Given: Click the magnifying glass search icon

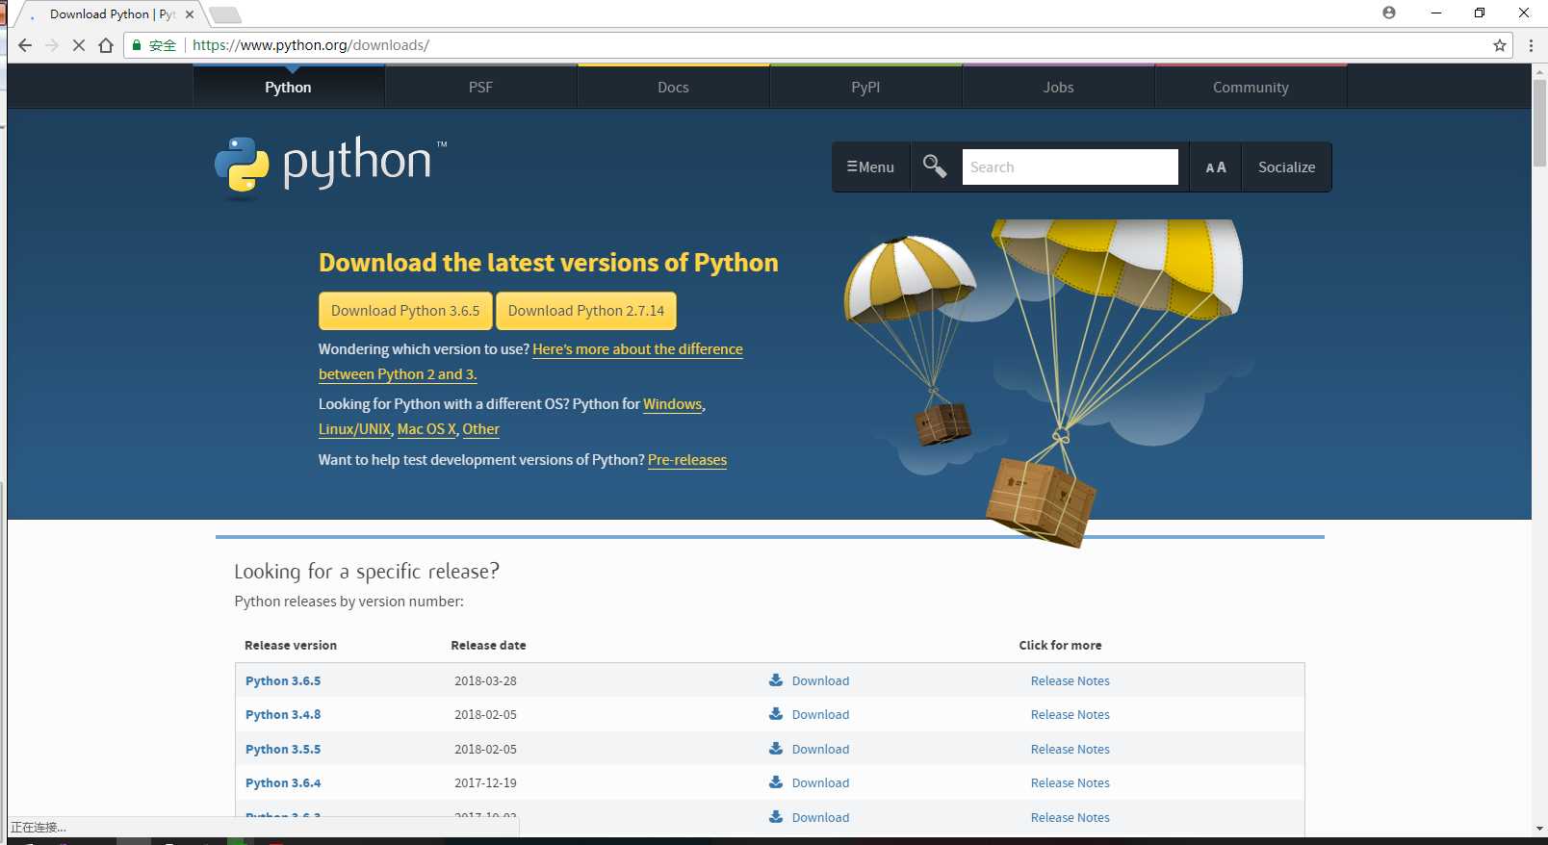Looking at the screenshot, I should pos(935,166).
